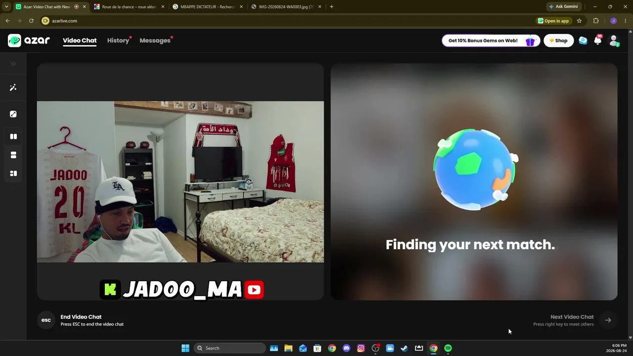Switch to the MBAPPE DICTATEUR search tab

(x=208, y=7)
